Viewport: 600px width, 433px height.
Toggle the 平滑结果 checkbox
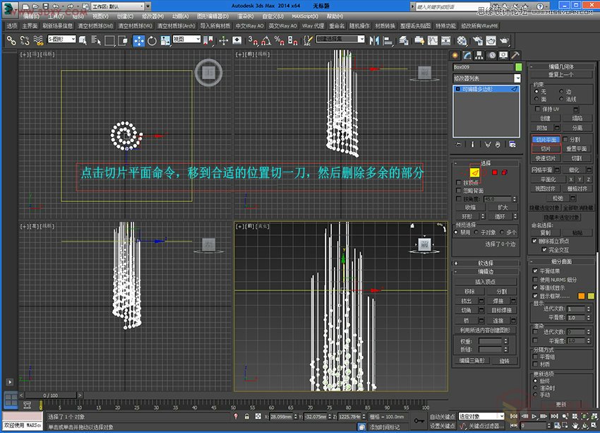(535, 271)
